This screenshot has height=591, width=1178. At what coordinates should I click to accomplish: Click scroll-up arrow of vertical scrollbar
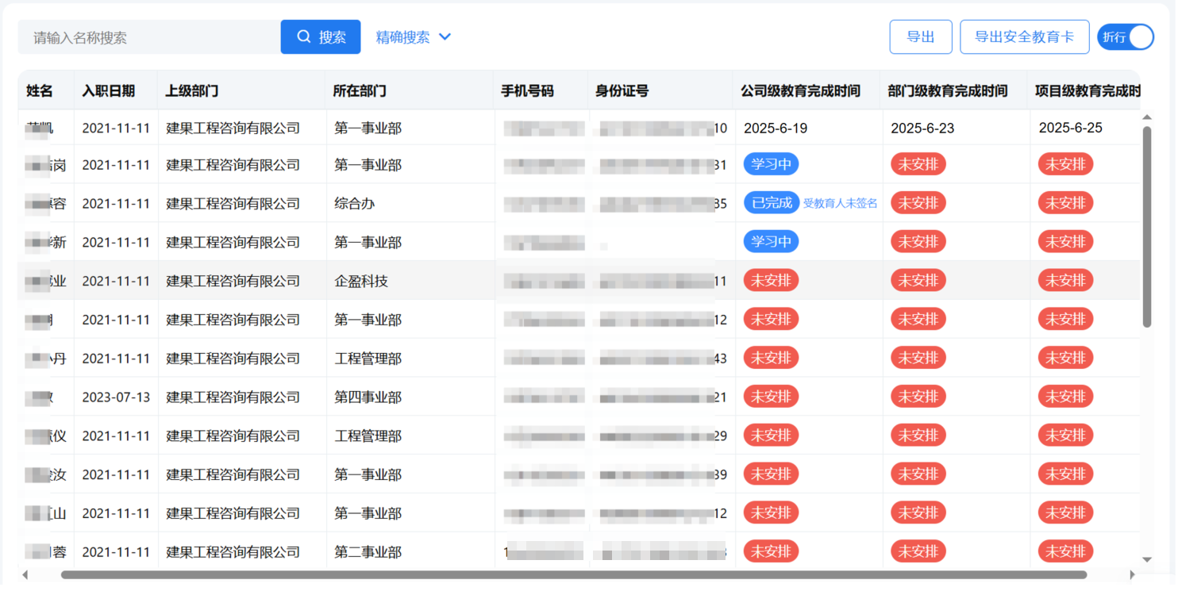1146,118
